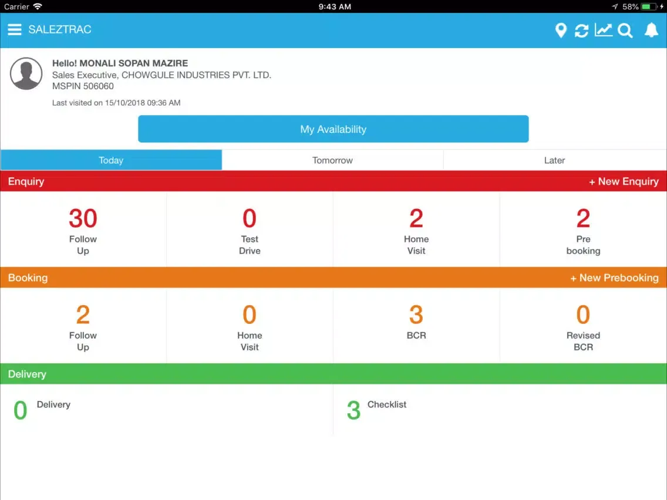Open Enquiry Test Drive tile
This screenshot has height=500, width=667.
point(250,230)
